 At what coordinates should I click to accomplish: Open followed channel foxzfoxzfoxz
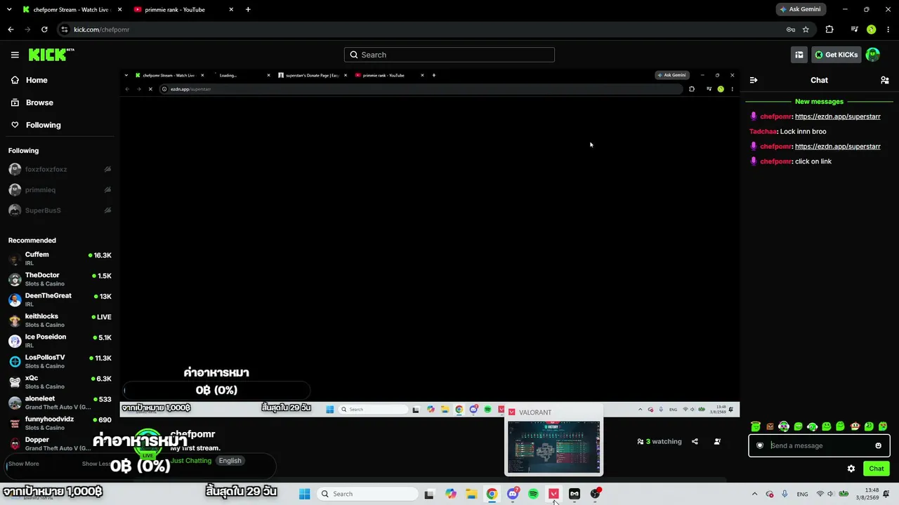(60, 169)
